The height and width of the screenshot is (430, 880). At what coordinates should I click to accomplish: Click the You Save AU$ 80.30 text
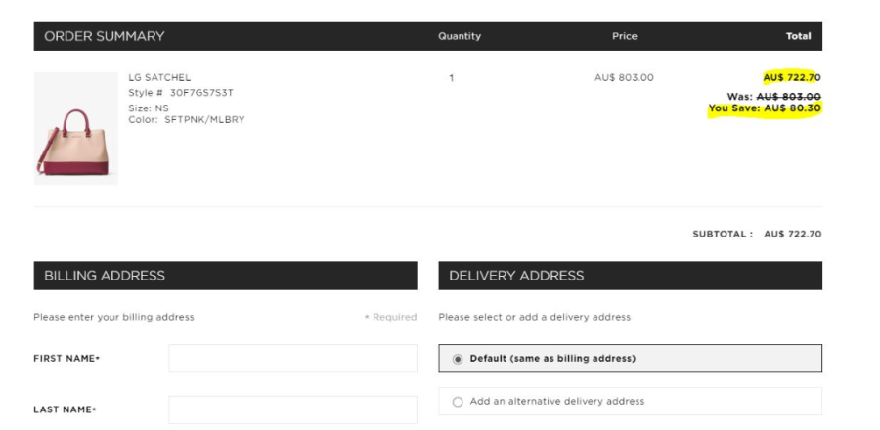[765, 108]
